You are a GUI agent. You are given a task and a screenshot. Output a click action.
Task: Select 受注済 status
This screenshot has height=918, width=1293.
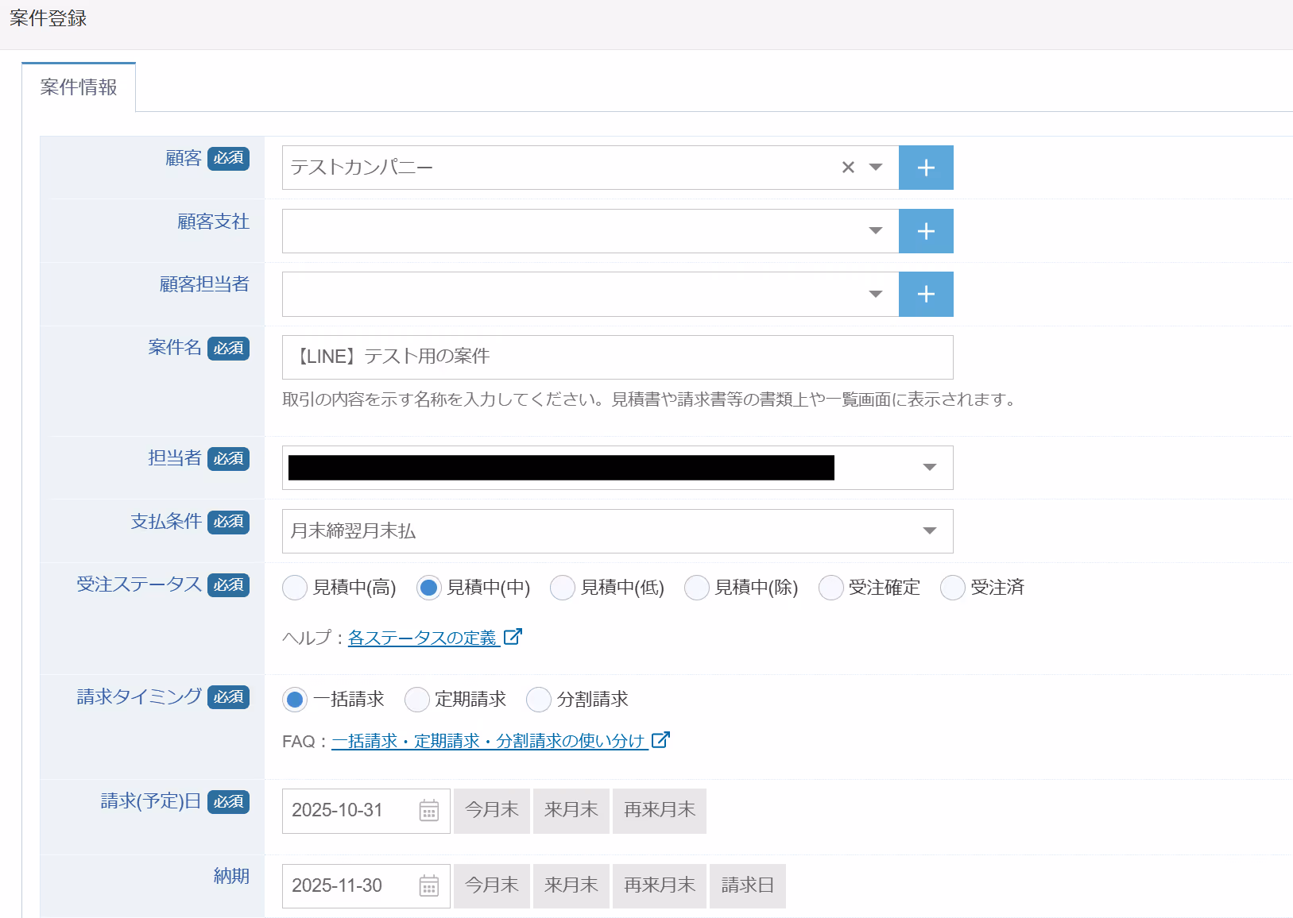[953, 588]
